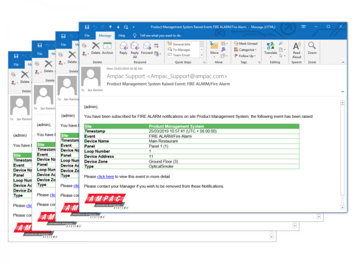
Task: Expand the Quick Steps gallery list
Action: click(x=202, y=55)
